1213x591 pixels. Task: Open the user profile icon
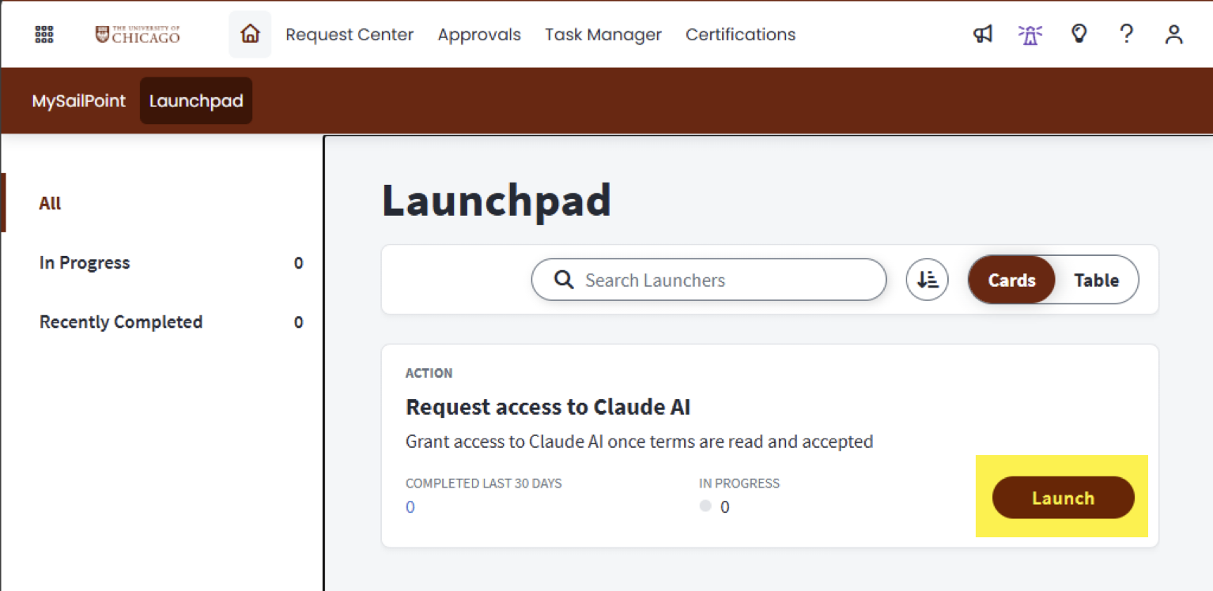tap(1174, 34)
